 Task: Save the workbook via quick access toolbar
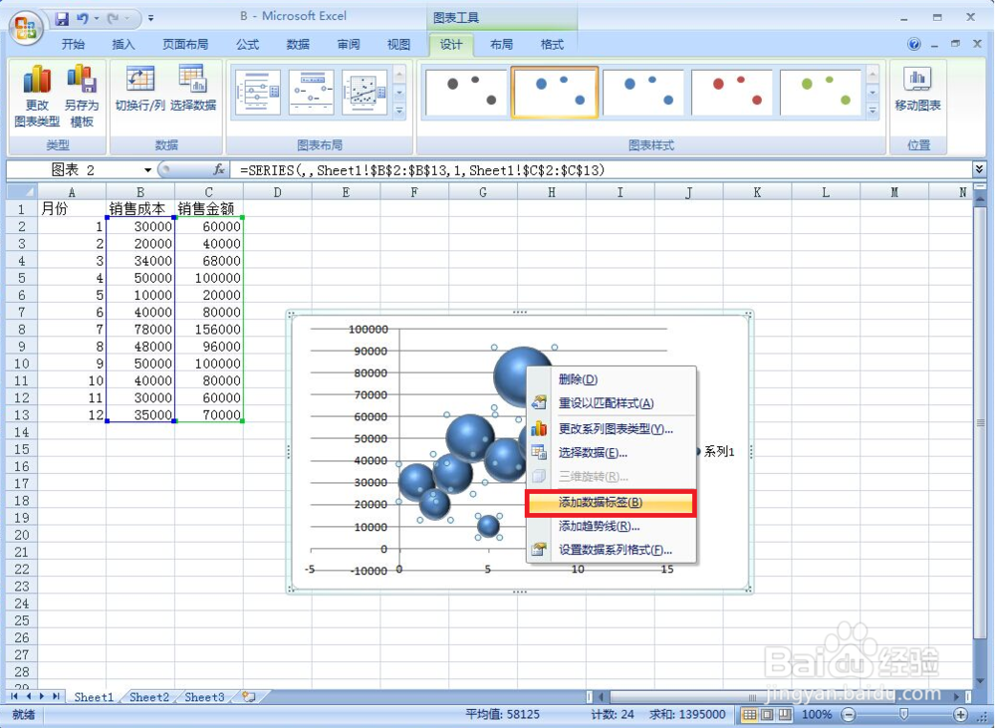coord(62,18)
